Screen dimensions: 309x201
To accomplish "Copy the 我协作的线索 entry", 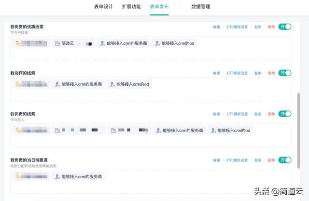I will 258,73.
